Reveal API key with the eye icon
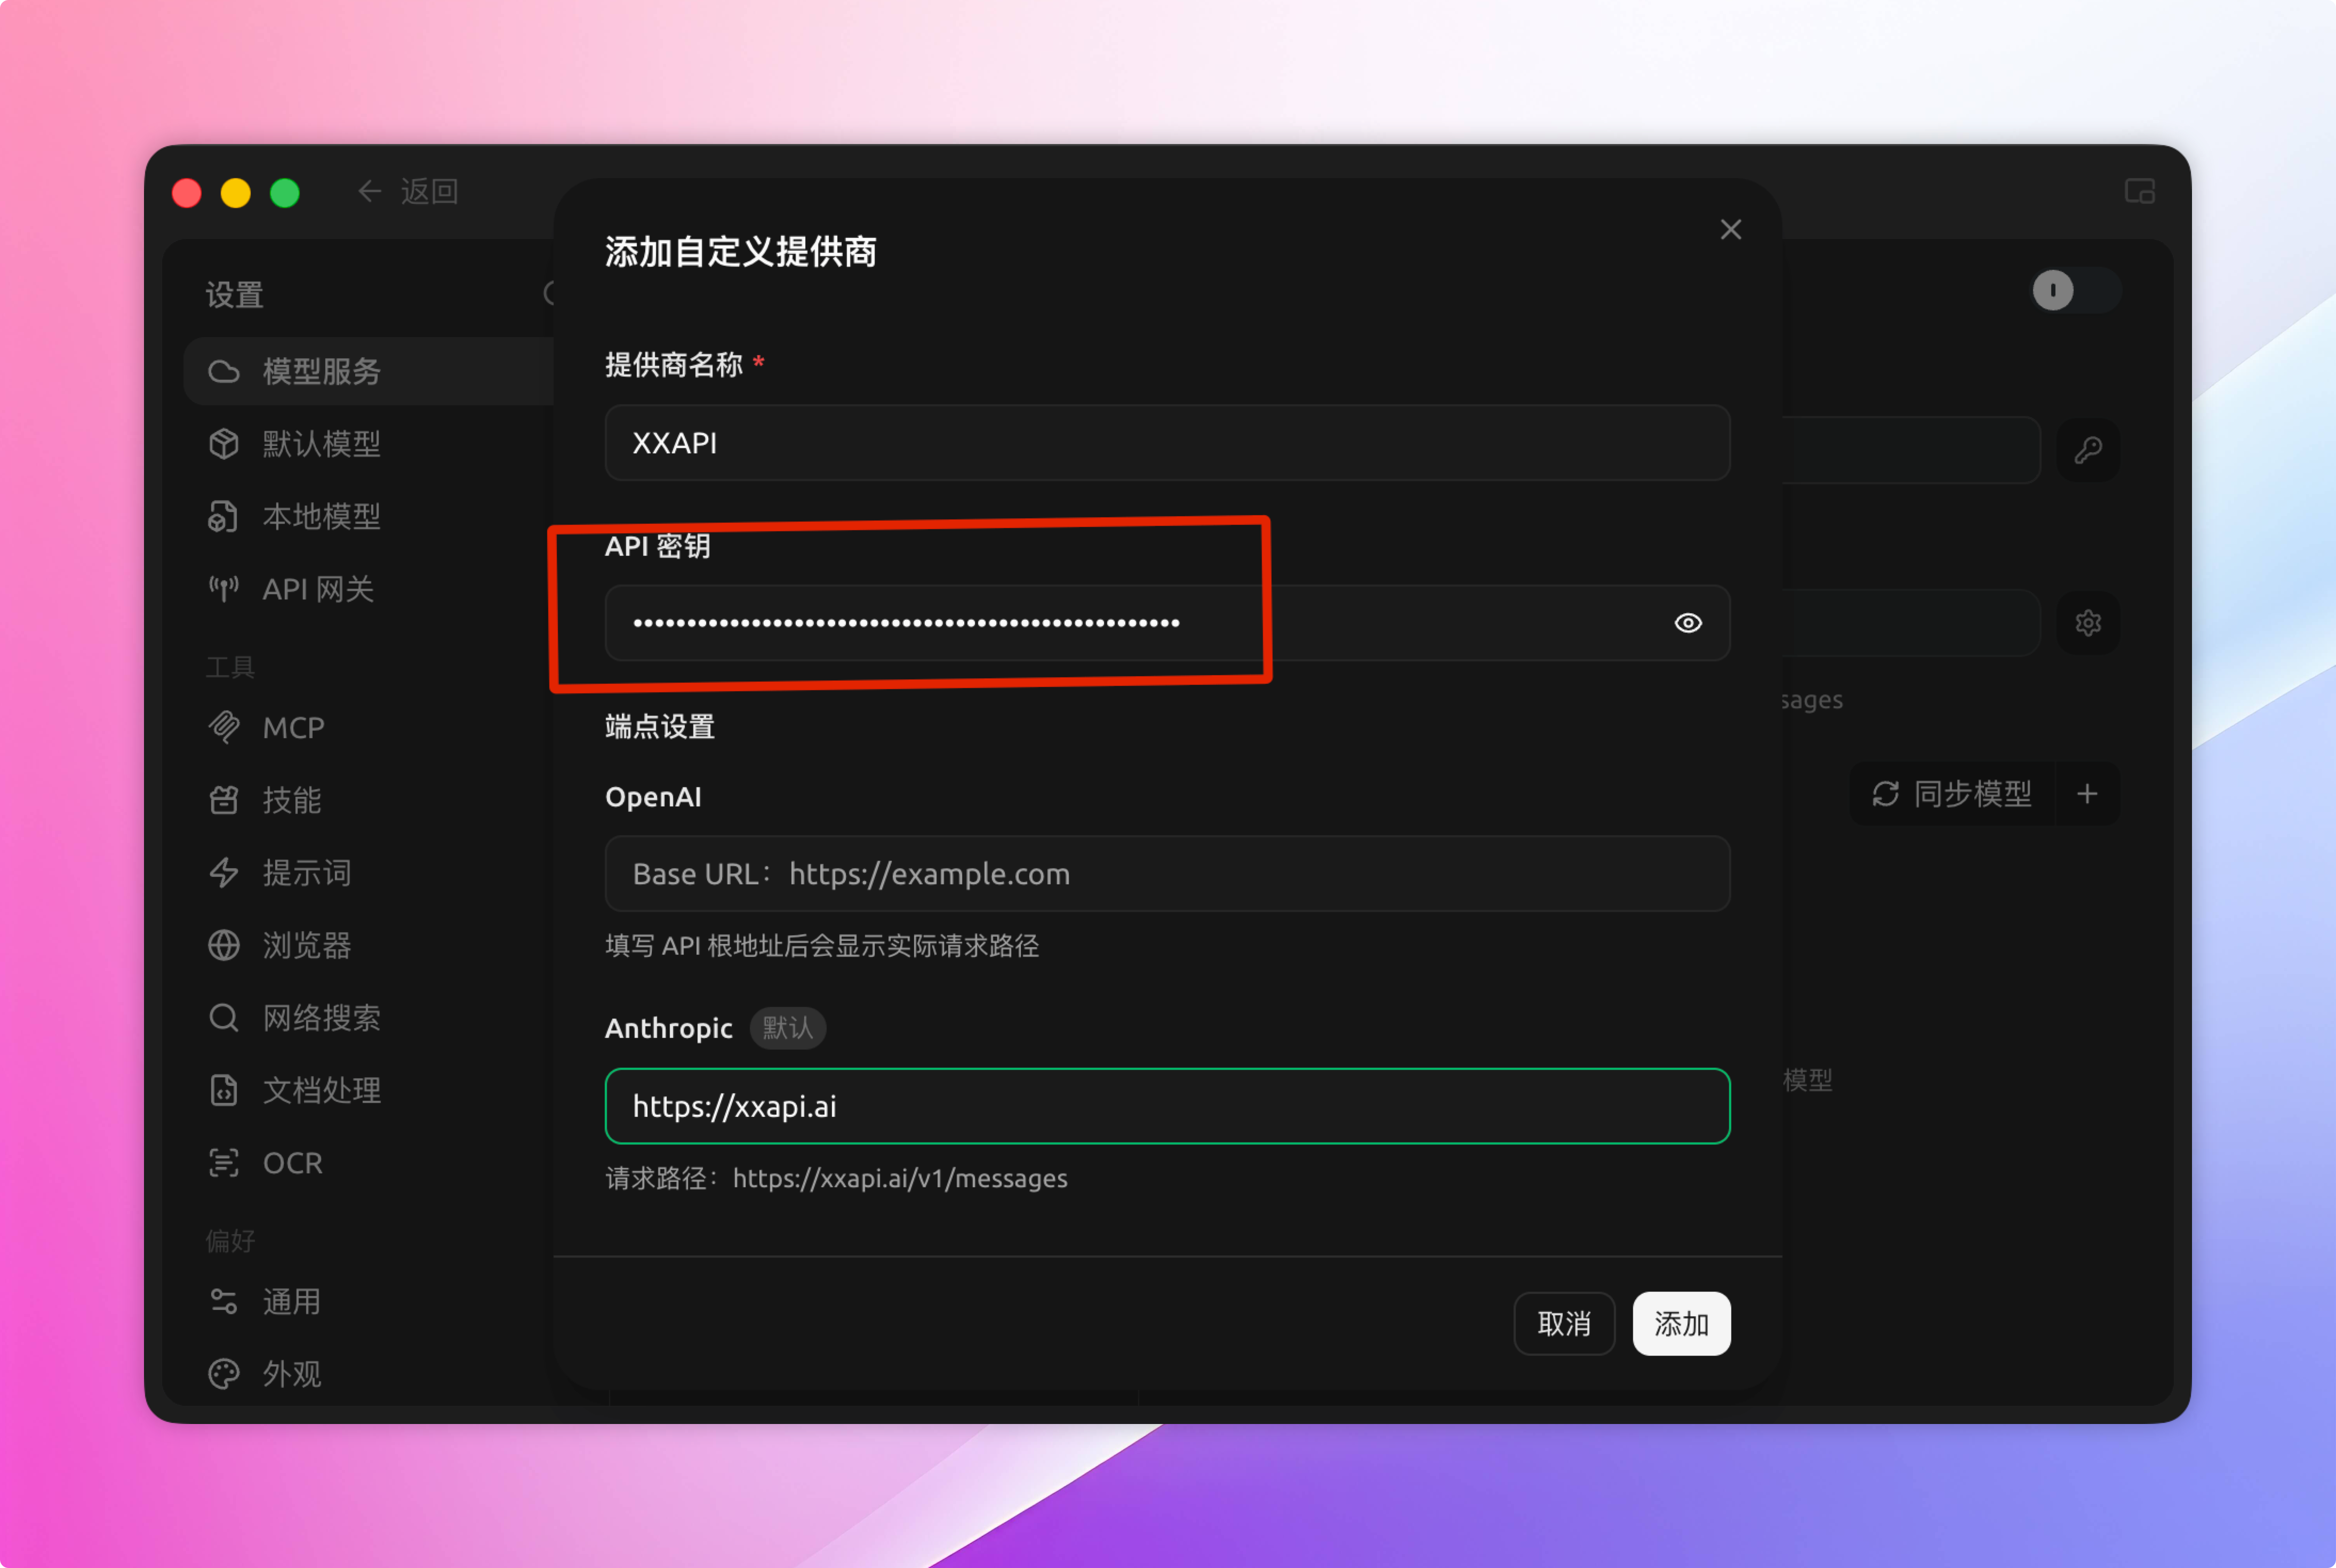The width and height of the screenshot is (2336, 1568). click(1688, 623)
